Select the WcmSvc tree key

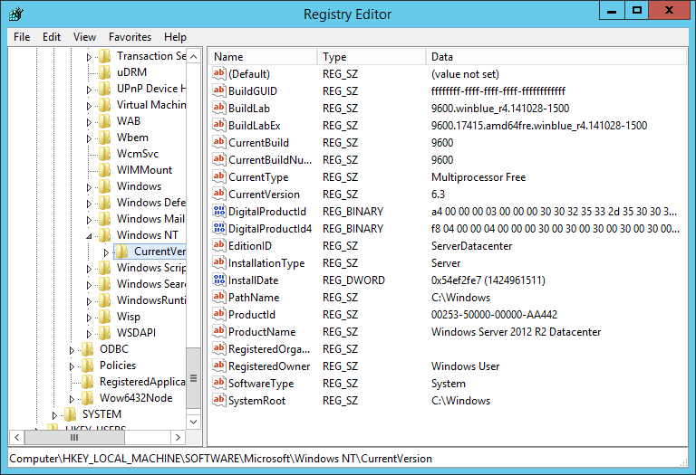click(x=137, y=154)
